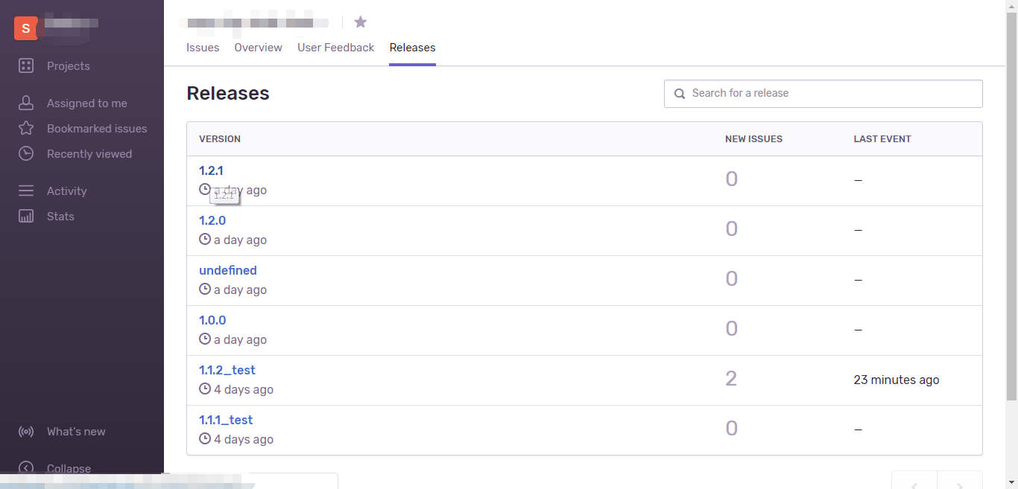Switch to the Overview tab

(258, 48)
